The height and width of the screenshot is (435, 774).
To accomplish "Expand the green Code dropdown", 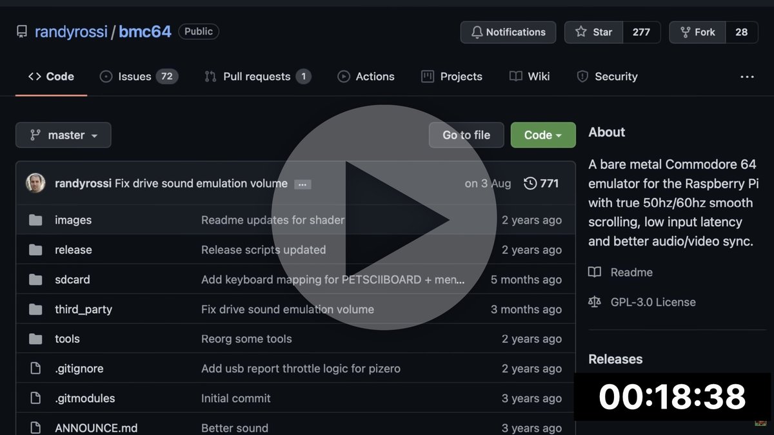I will [543, 135].
